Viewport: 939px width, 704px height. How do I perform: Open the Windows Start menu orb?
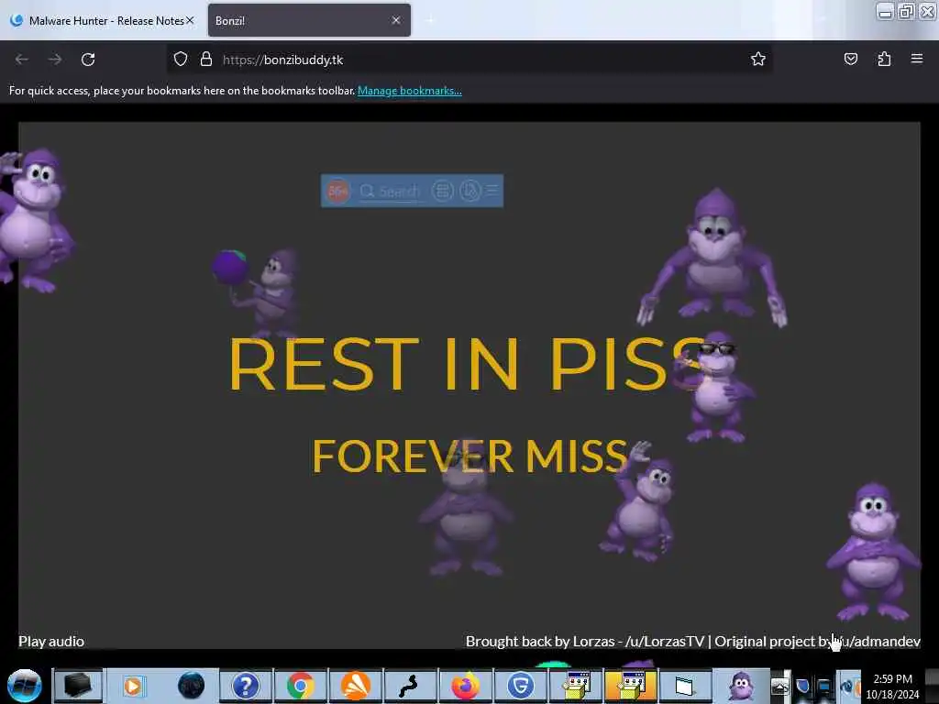pyautogui.click(x=24, y=686)
